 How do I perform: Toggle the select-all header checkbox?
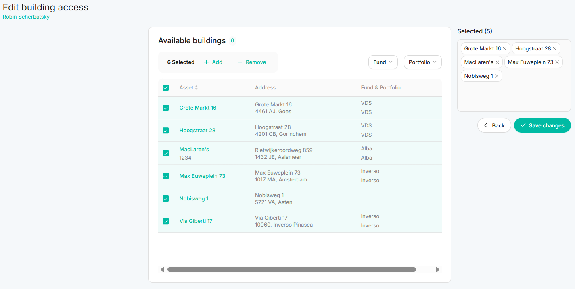[165, 87]
